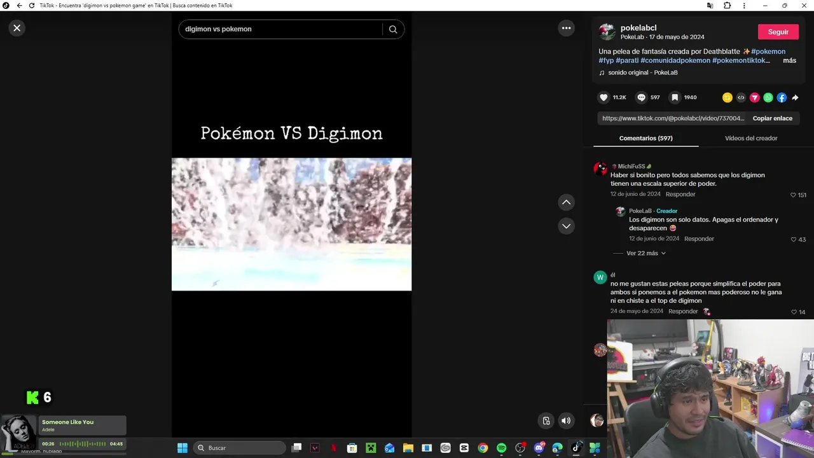814x458 pixels.
Task: Open MichiFuSS commenter avatar
Action: click(x=600, y=169)
